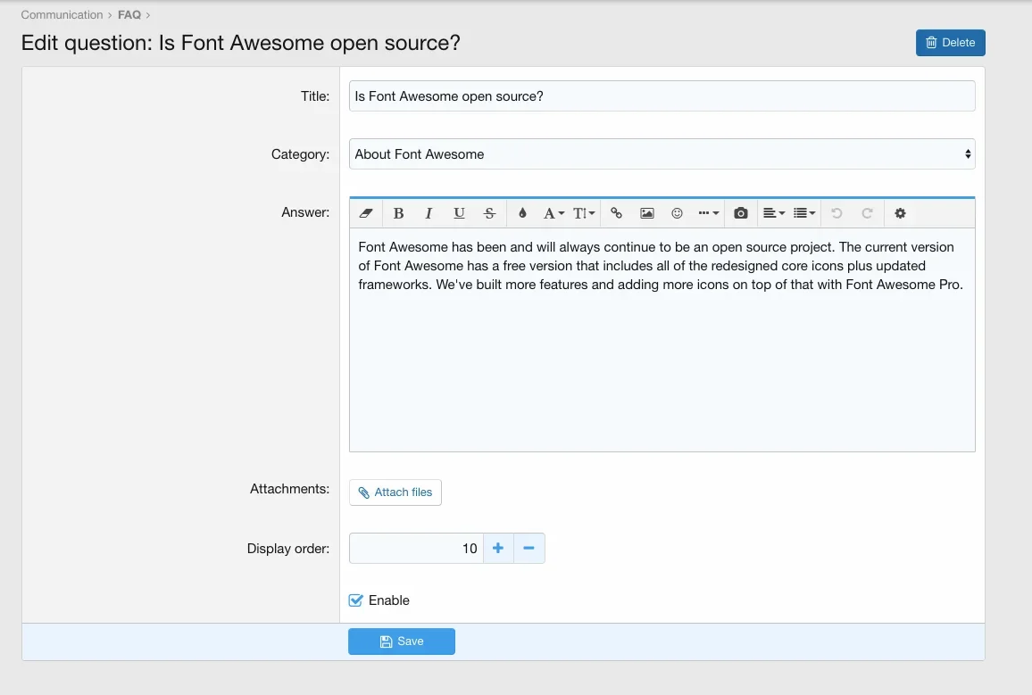
Task: Insert a link using chain icon
Action: [x=616, y=213]
